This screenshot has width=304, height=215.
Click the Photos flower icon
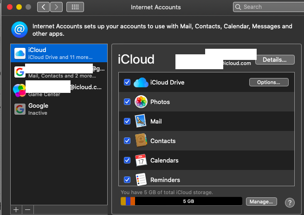coord(141,102)
